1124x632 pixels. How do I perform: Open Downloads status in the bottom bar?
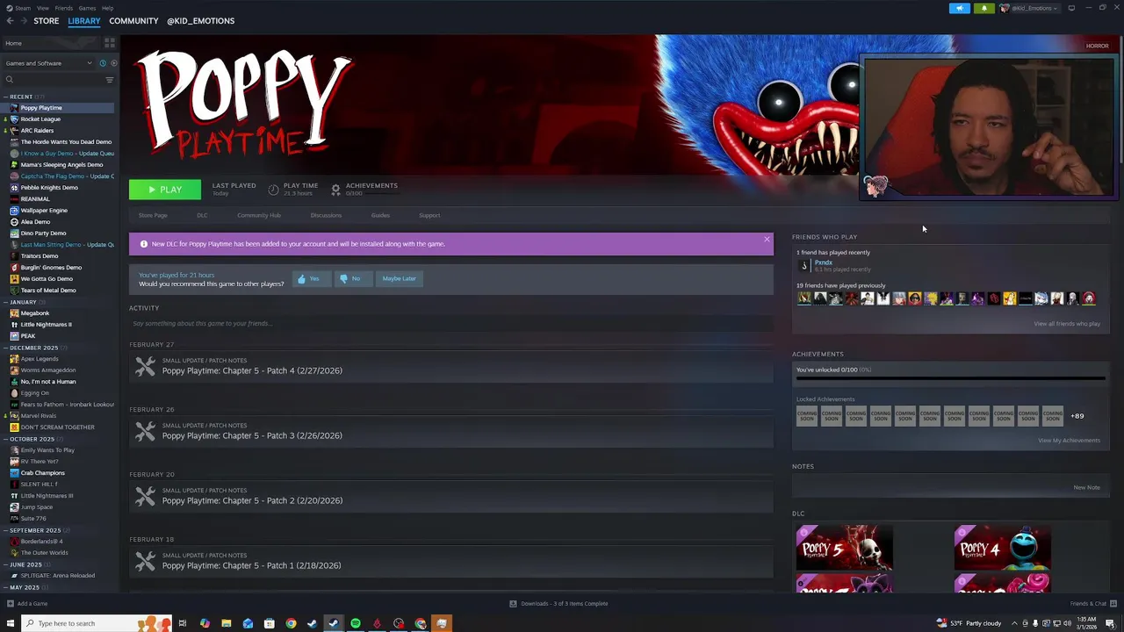[559, 604]
